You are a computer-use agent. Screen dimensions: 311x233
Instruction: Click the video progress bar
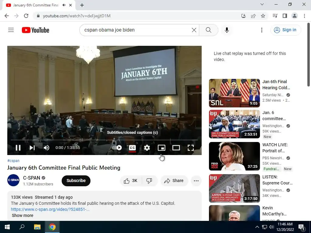(104, 140)
